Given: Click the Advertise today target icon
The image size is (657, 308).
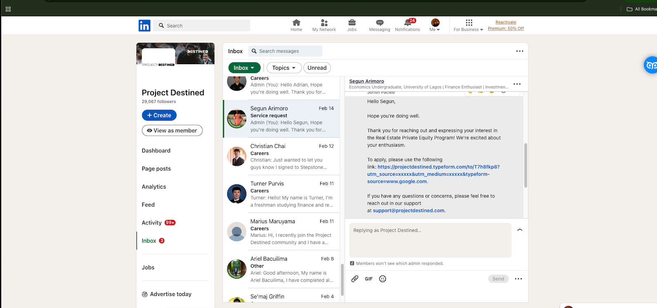Looking at the screenshot, I should 145,294.
